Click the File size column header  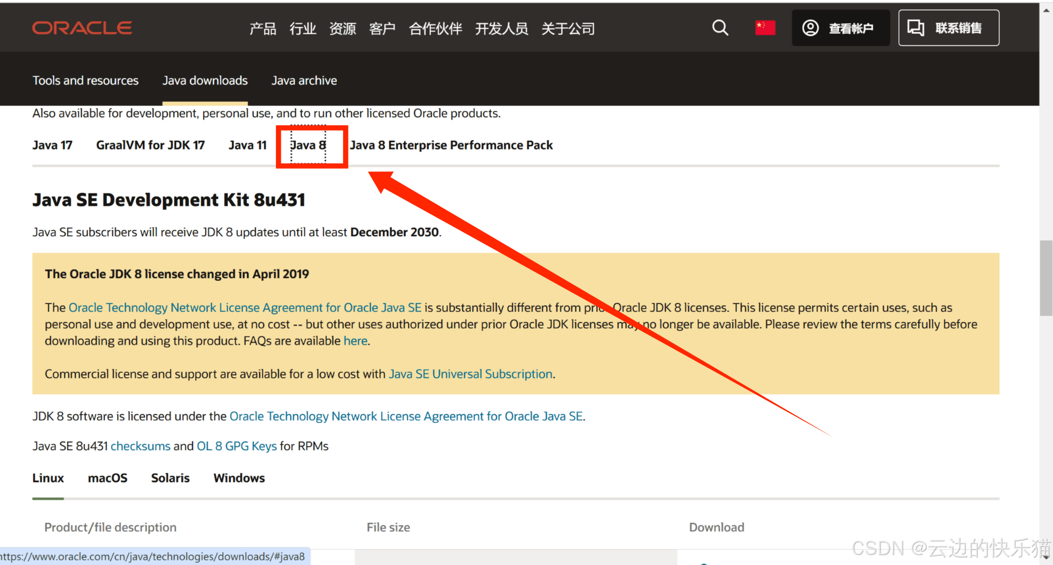(x=388, y=527)
